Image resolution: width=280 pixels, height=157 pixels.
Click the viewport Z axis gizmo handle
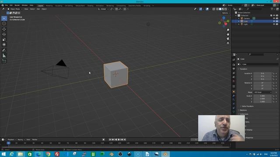click(224, 18)
